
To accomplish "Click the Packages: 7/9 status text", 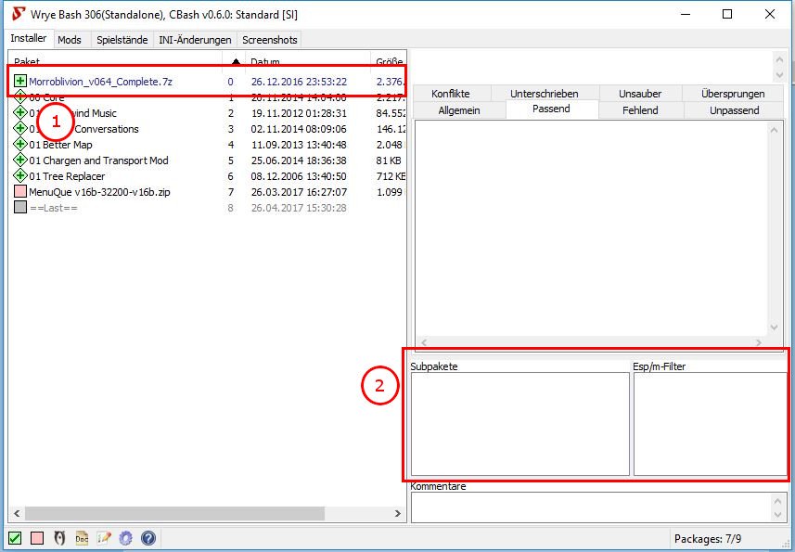I will point(707,538).
